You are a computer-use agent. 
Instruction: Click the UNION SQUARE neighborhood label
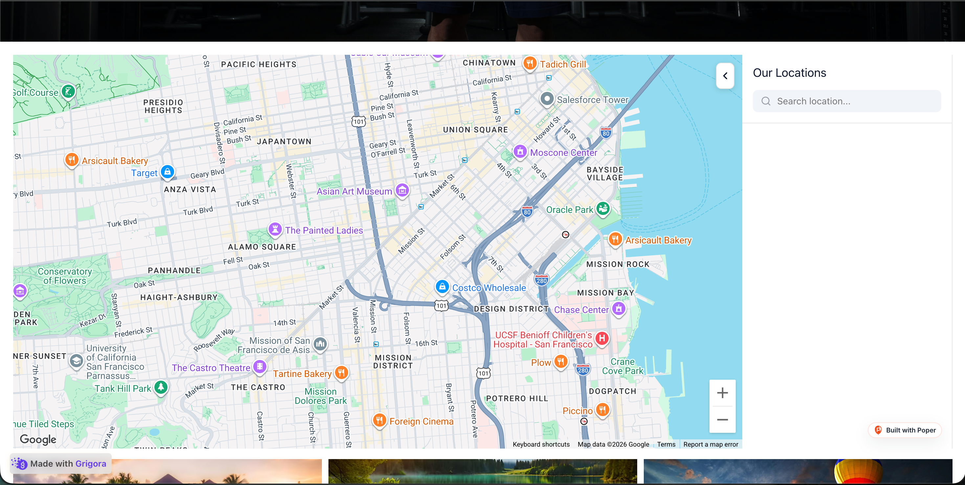click(475, 130)
